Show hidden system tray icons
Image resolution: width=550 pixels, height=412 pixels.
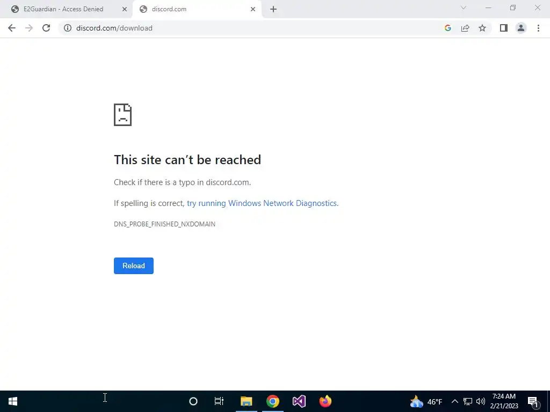coord(454,401)
